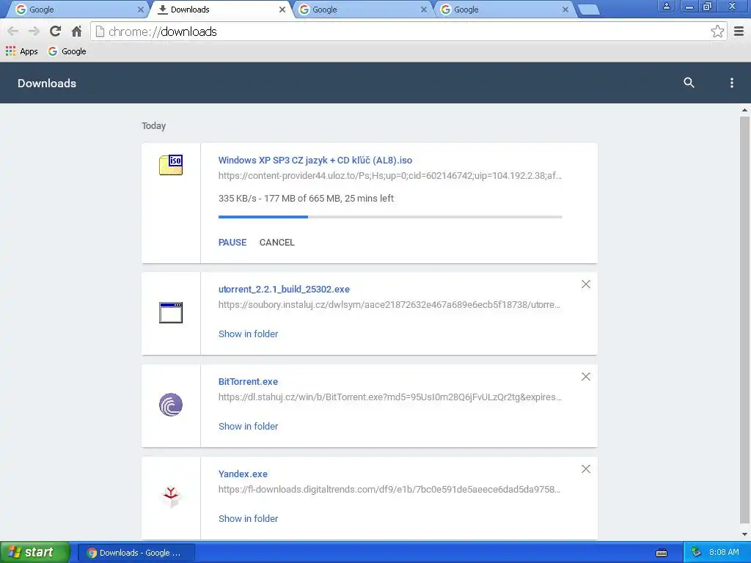Remove utorrent download from list
This screenshot has height=563, width=751.
point(586,284)
